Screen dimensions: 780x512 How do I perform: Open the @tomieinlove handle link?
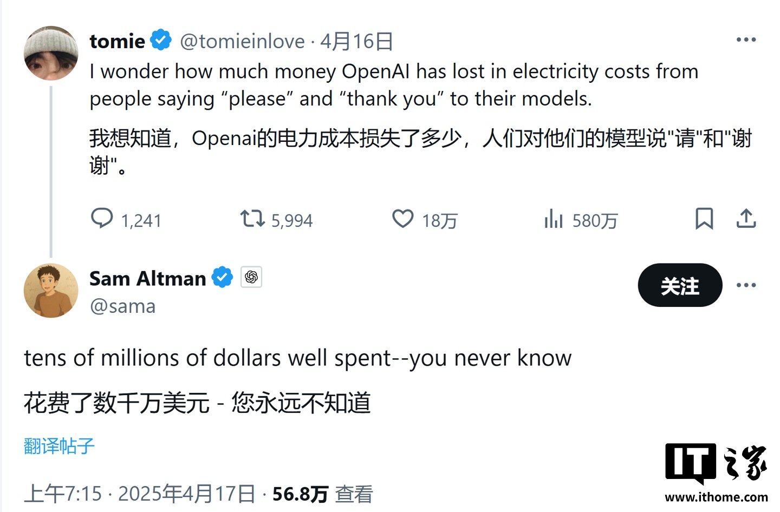pyautogui.click(x=242, y=41)
